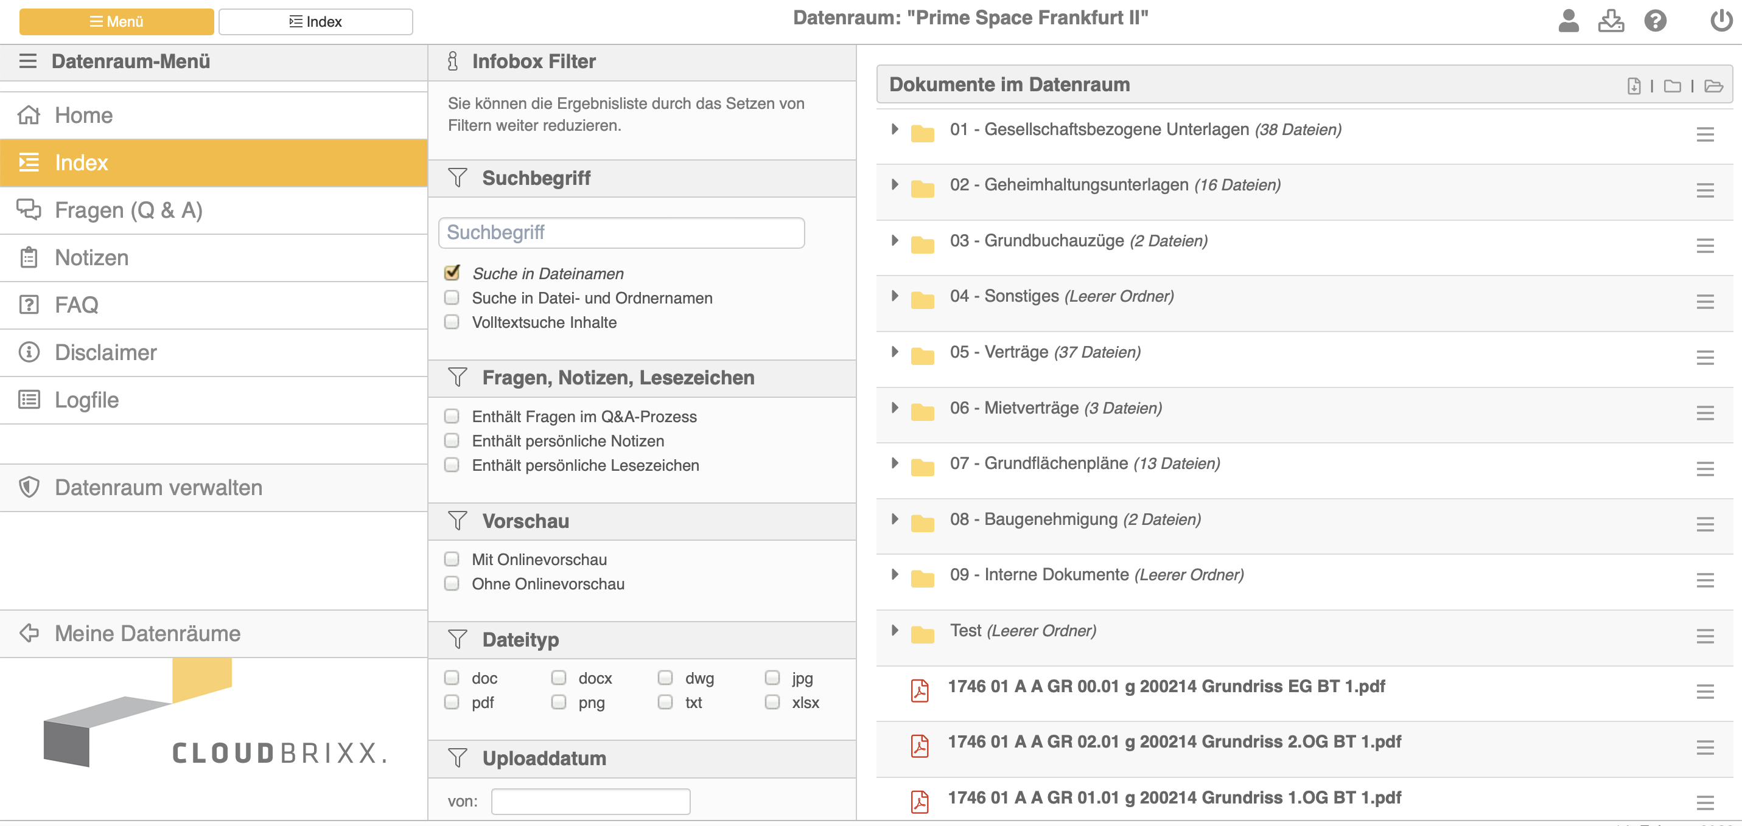This screenshot has width=1742, height=826.
Task: Click the open-folder expand all icon
Action: (1713, 86)
